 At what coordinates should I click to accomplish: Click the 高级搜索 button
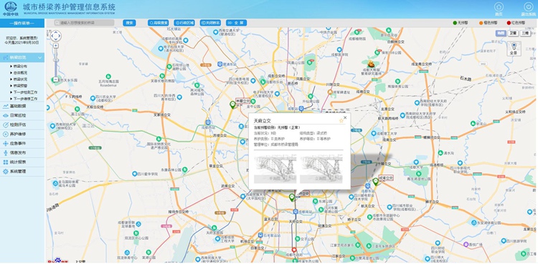click(x=159, y=23)
